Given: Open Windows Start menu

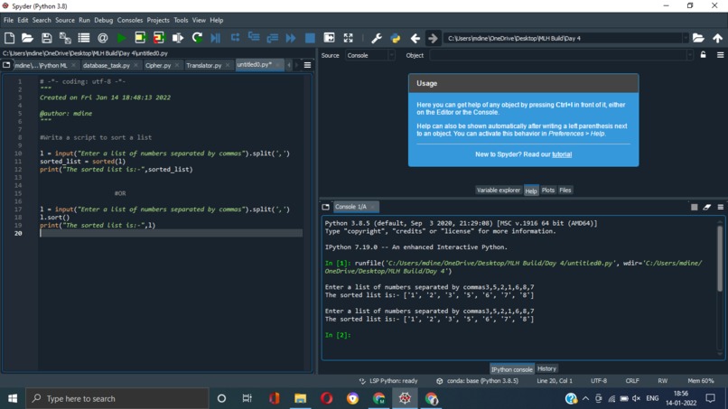Looking at the screenshot, I should (x=13, y=398).
